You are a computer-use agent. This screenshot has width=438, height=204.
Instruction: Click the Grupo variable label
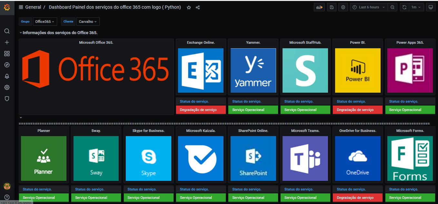point(25,22)
